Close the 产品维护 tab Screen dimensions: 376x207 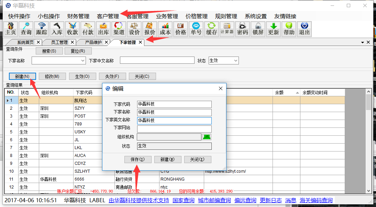(x=106, y=42)
